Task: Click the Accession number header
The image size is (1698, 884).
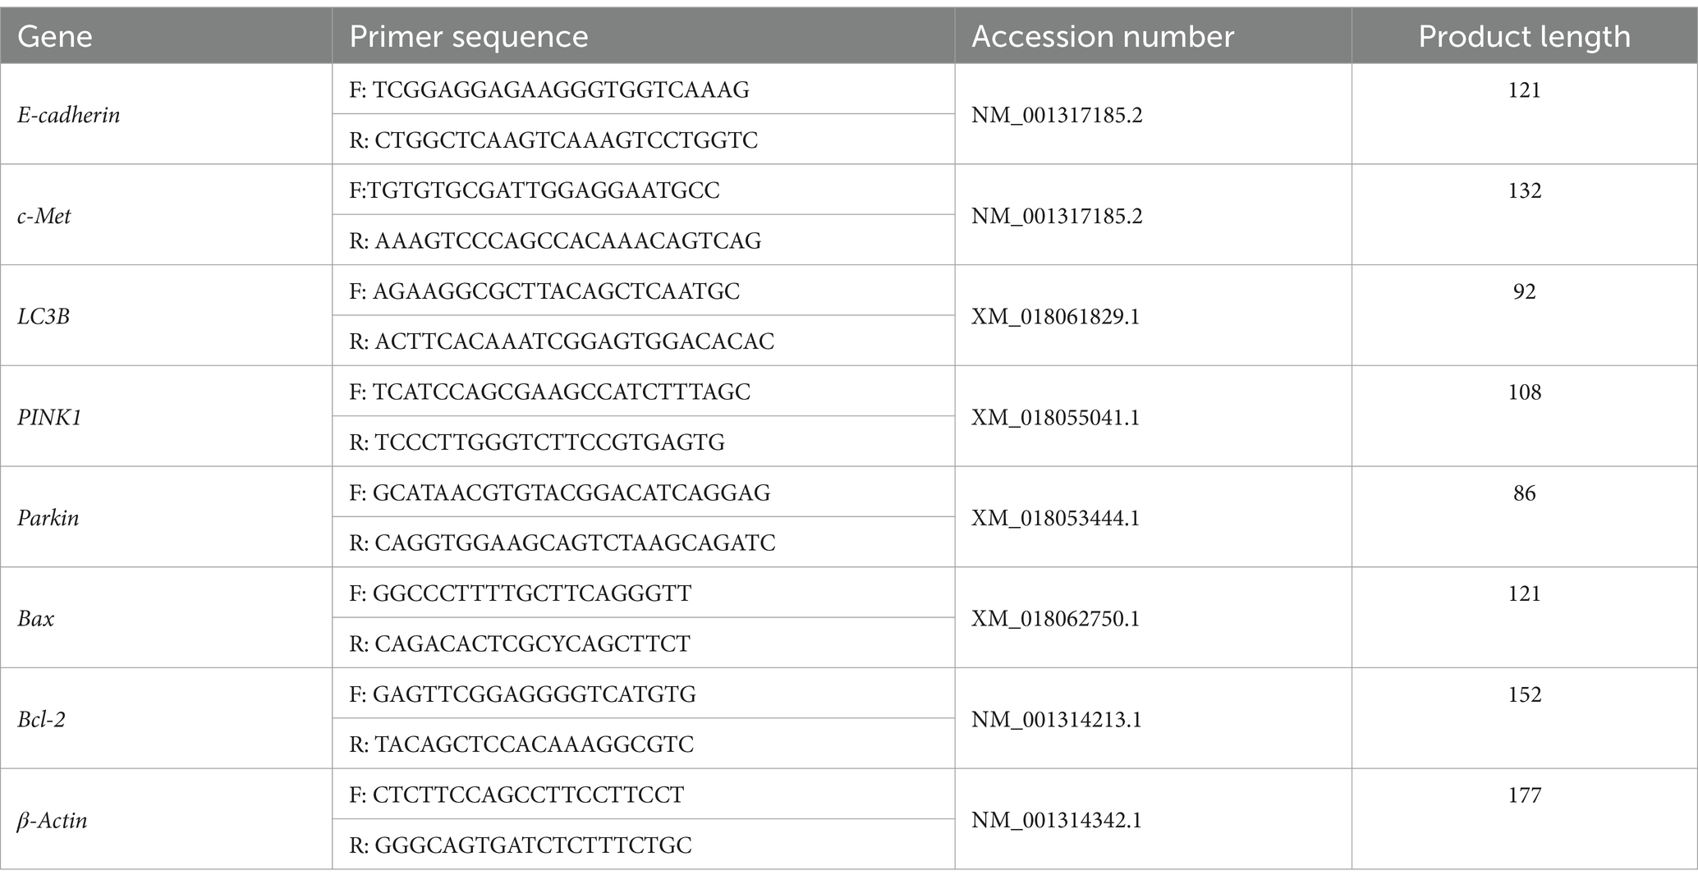Action: (x=1103, y=37)
